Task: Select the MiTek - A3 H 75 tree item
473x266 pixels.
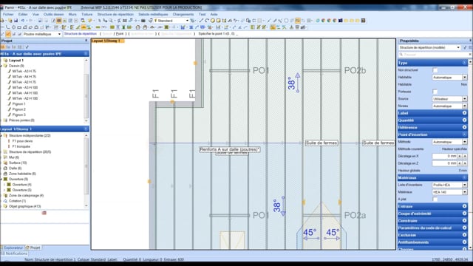Action: 24,71
